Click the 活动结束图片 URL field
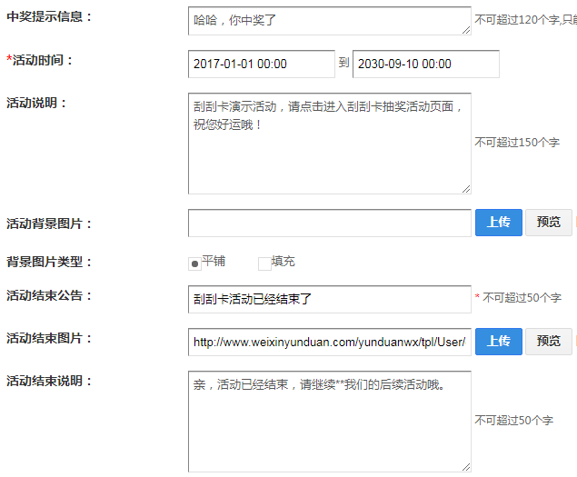577x477 pixels. pos(329,342)
